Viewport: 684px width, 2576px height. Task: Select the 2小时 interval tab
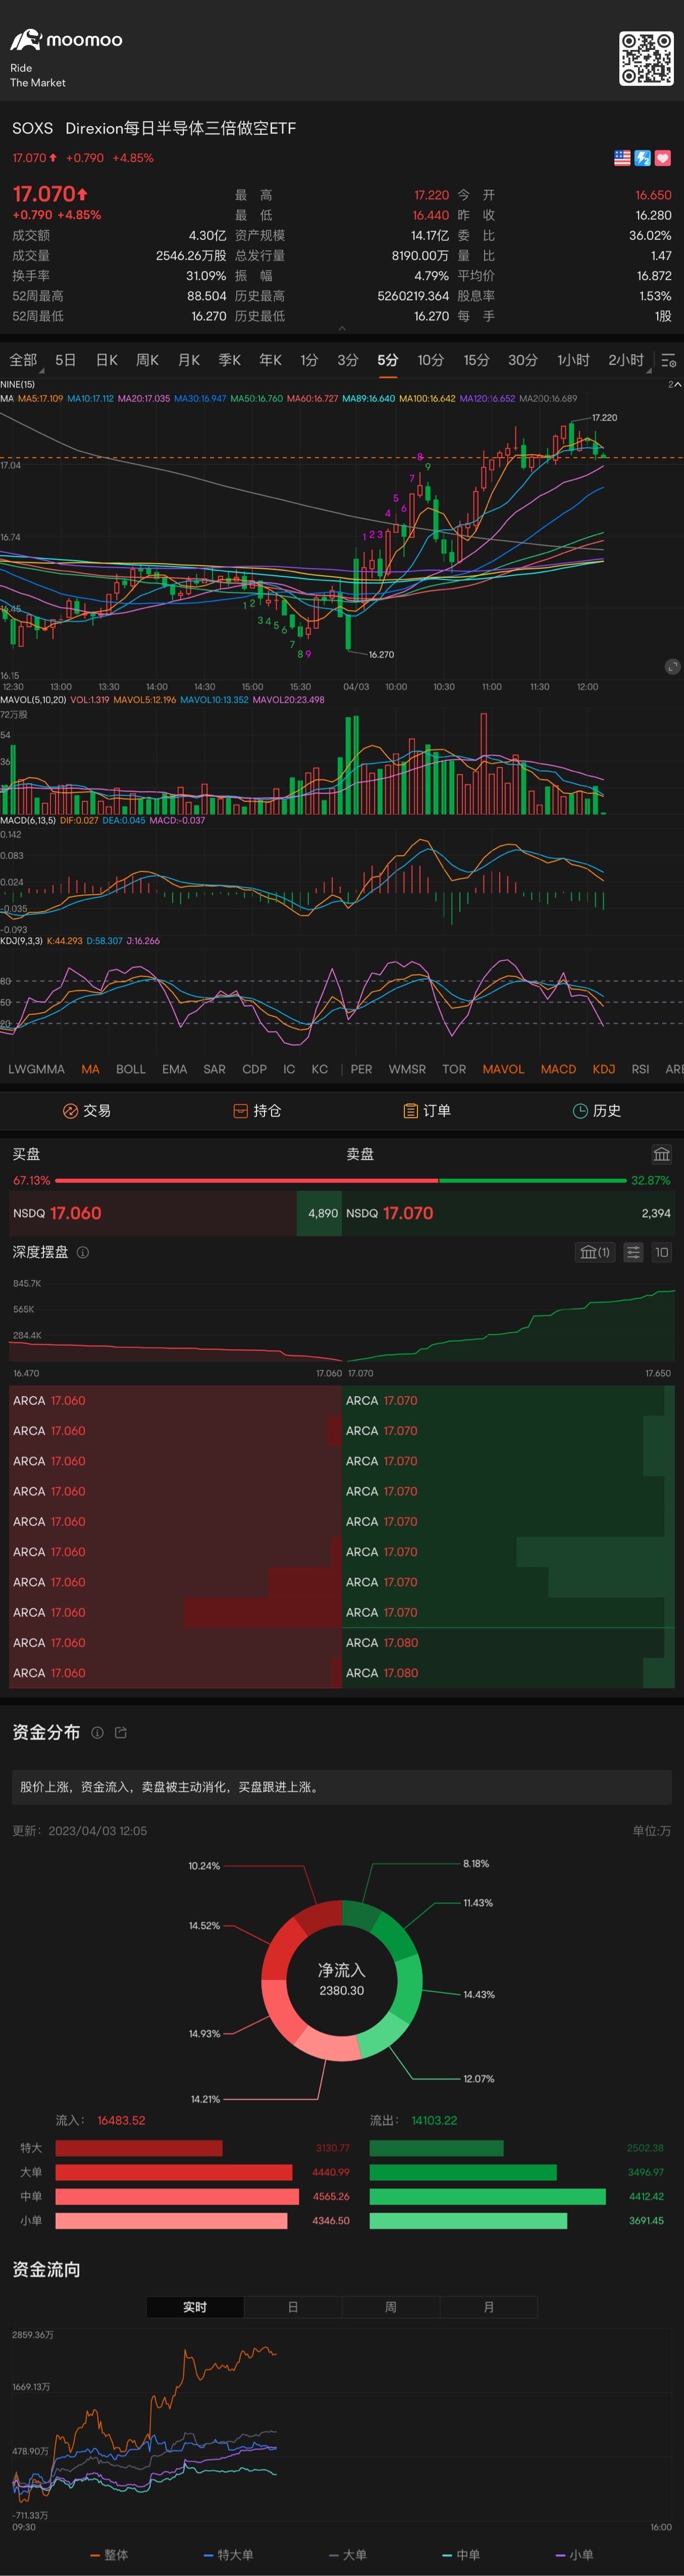(626, 360)
